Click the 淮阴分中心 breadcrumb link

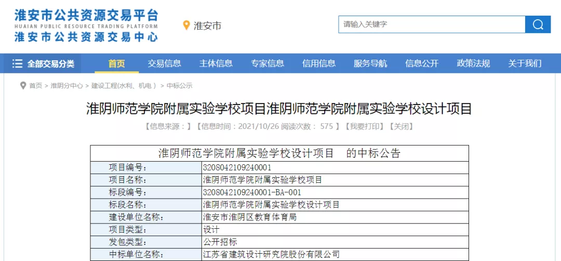66,86
